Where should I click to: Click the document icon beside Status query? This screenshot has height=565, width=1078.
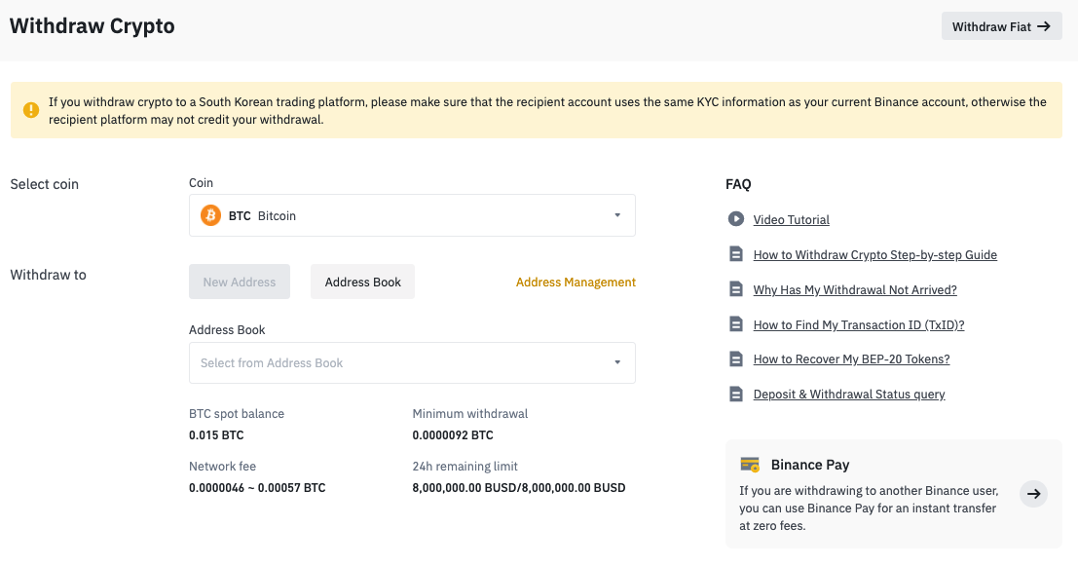735,394
